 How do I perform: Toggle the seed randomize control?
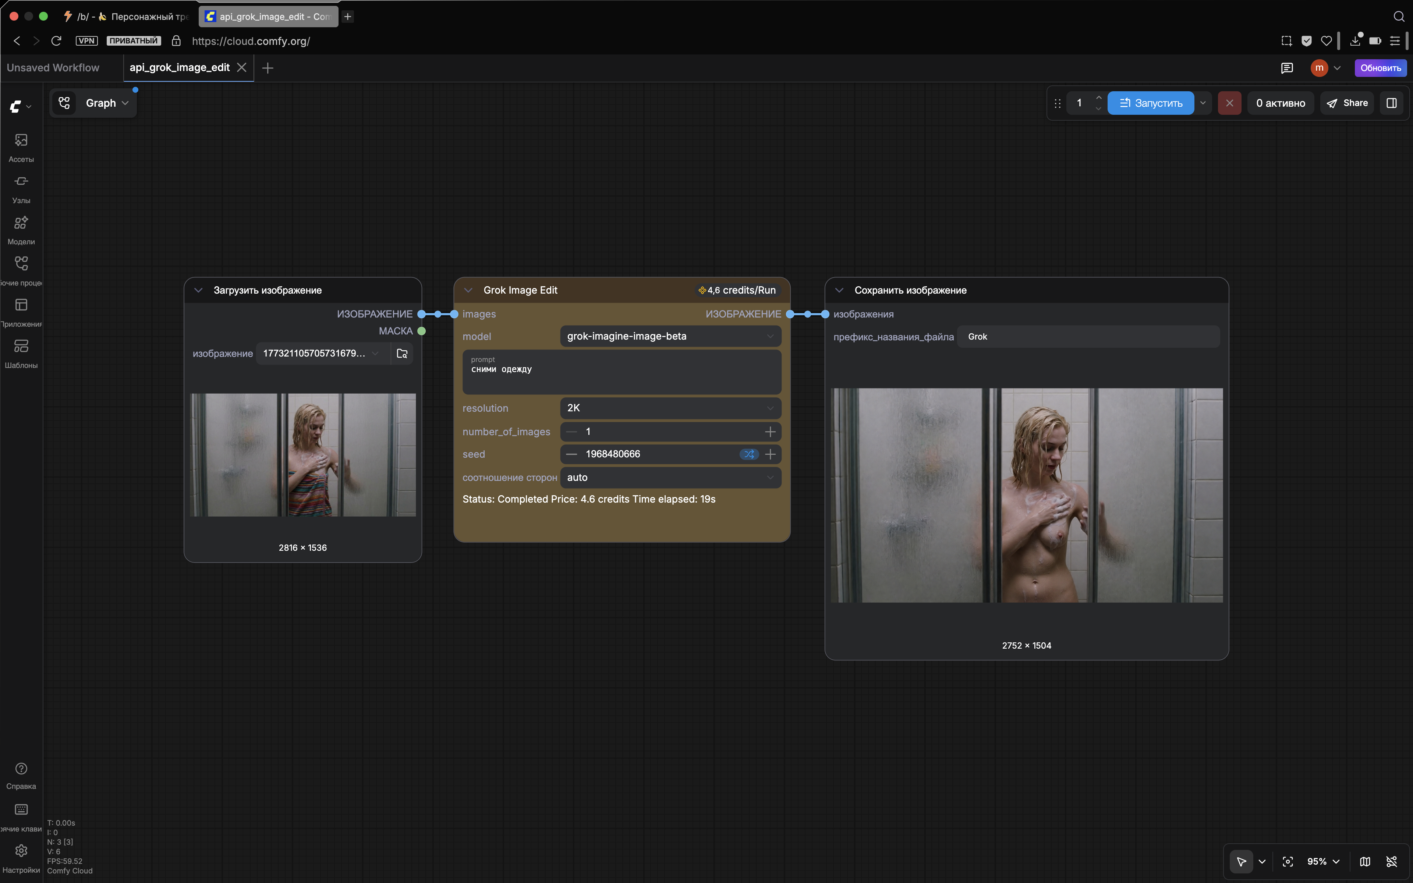(x=748, y=454)
